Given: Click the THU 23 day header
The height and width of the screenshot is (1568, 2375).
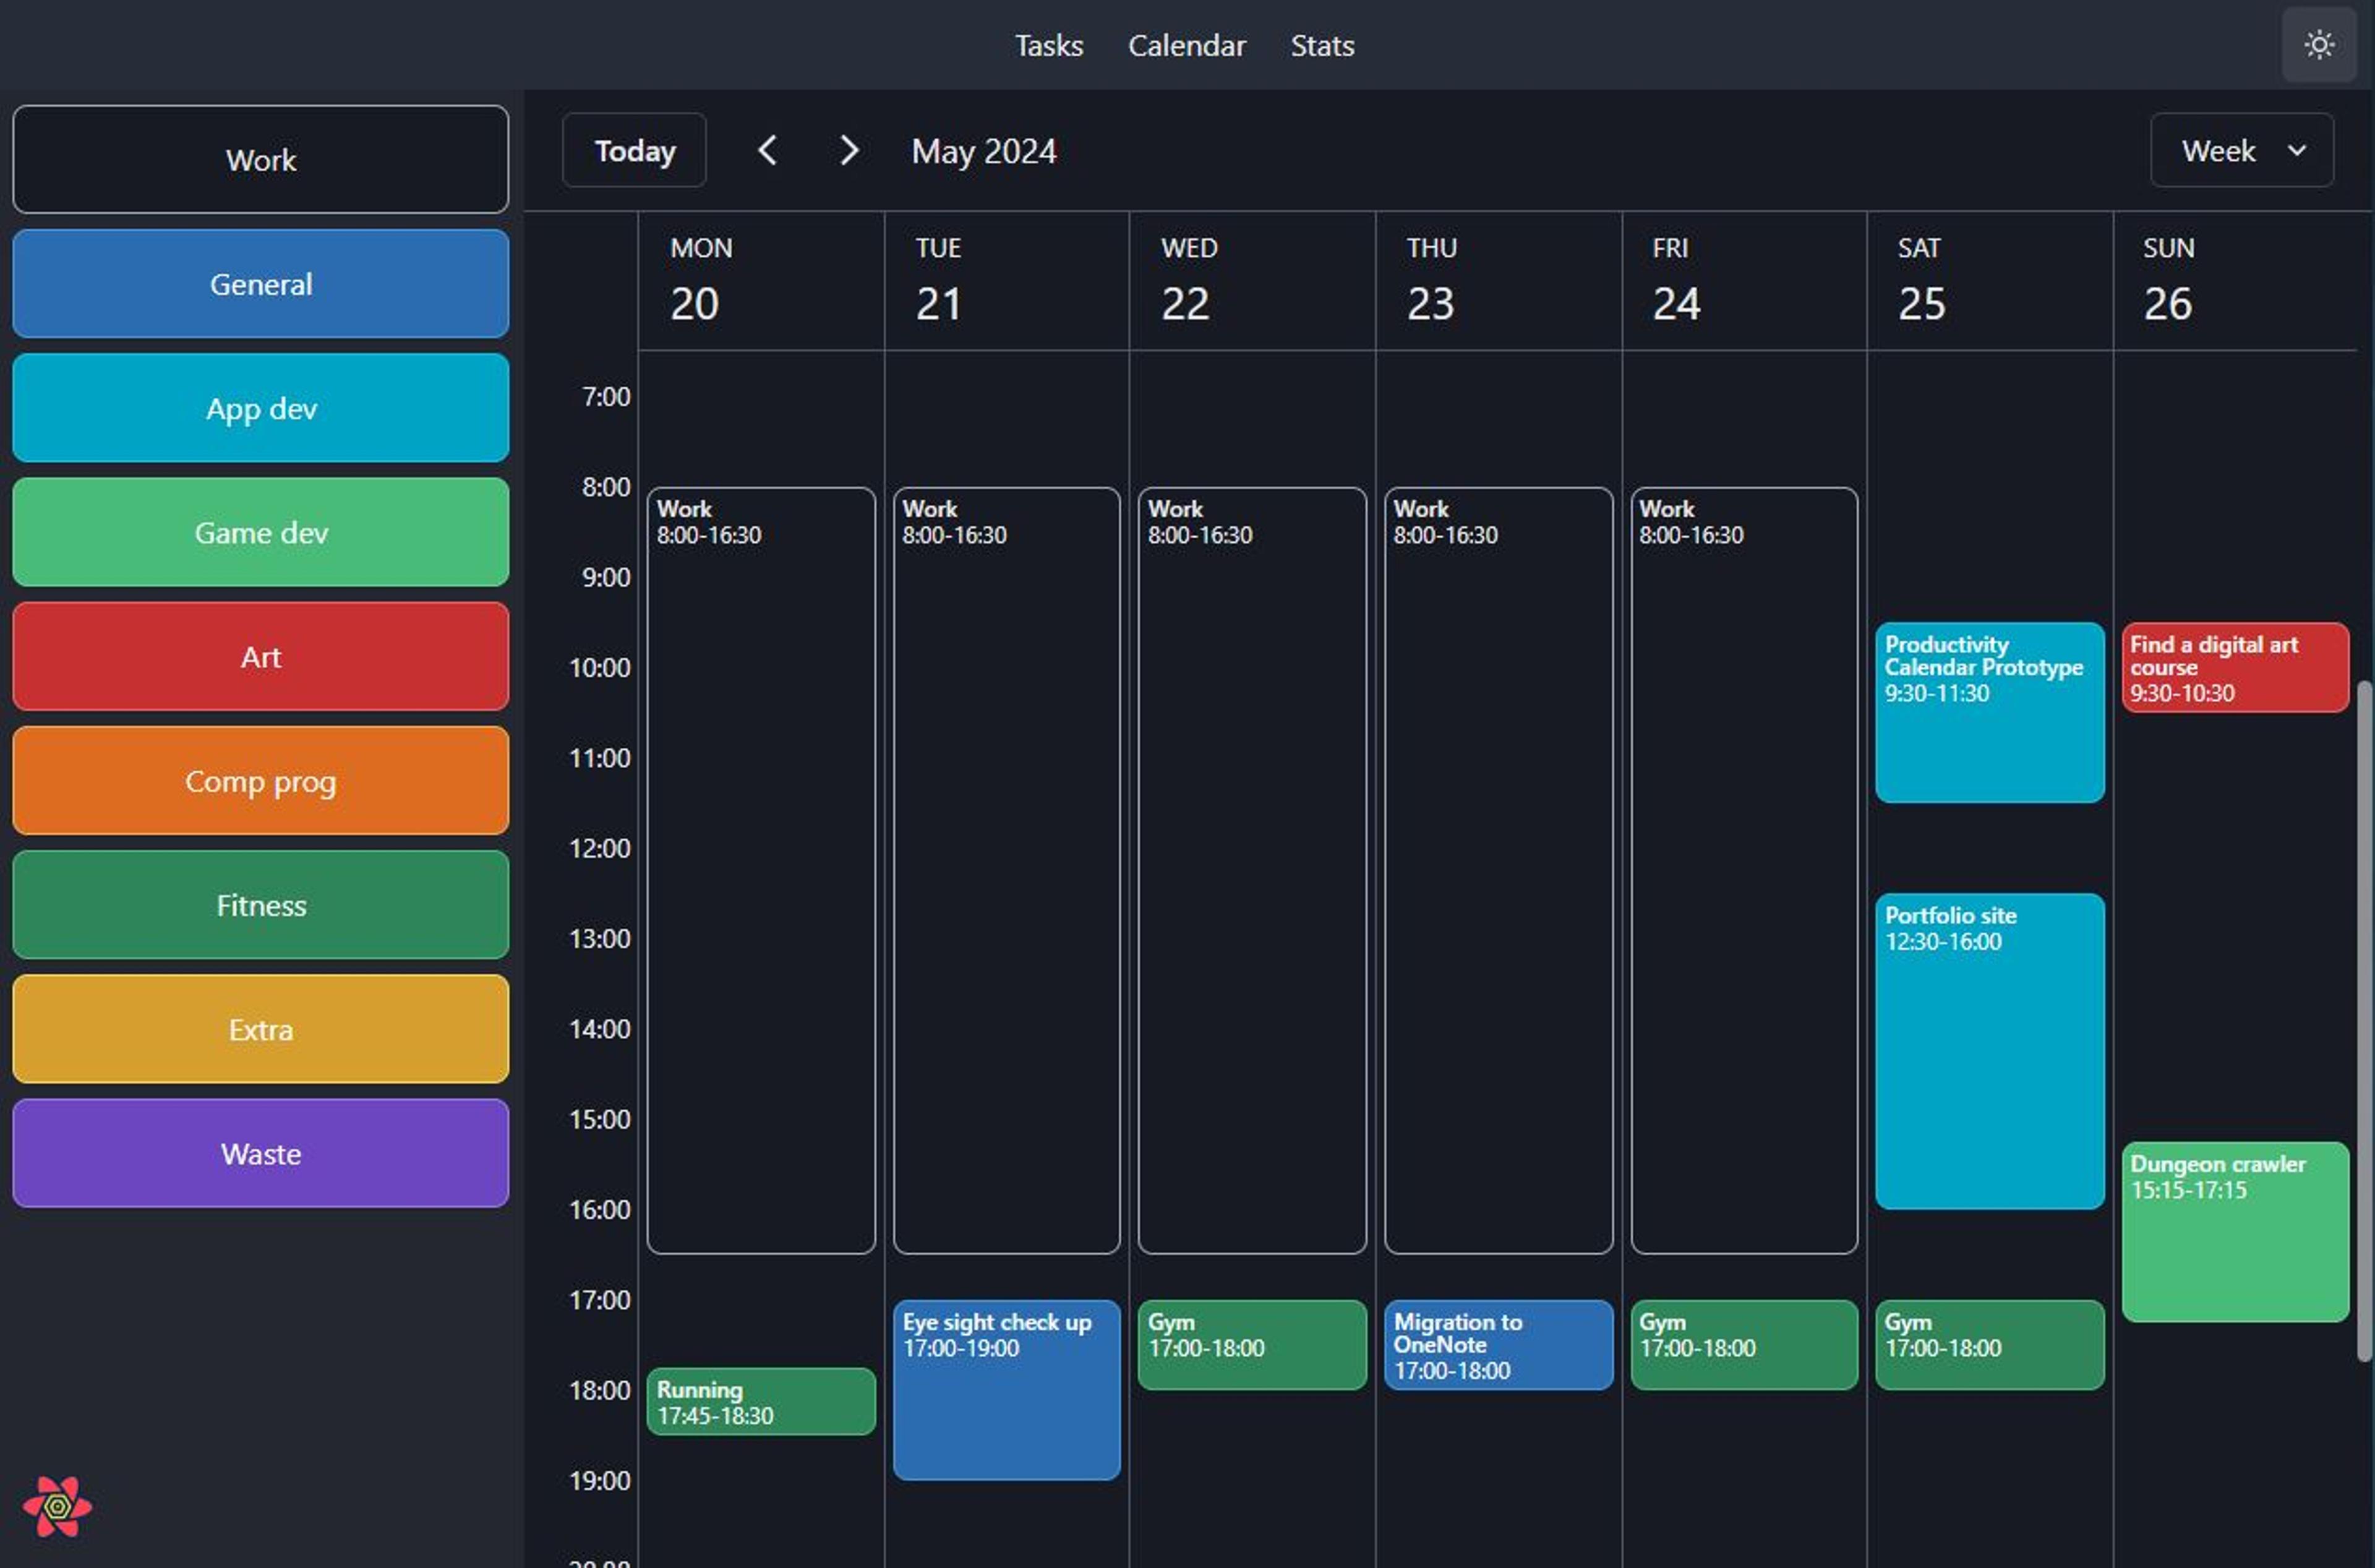Looking at the screenshot, I should [x=1498, y=281].
